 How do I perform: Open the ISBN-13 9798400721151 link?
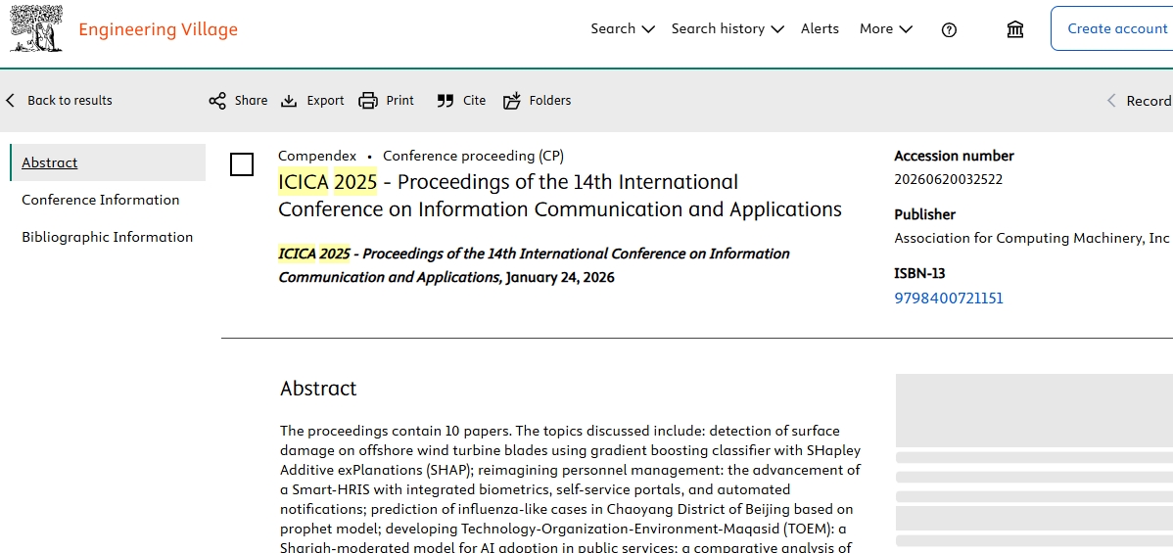click(949, 298)
